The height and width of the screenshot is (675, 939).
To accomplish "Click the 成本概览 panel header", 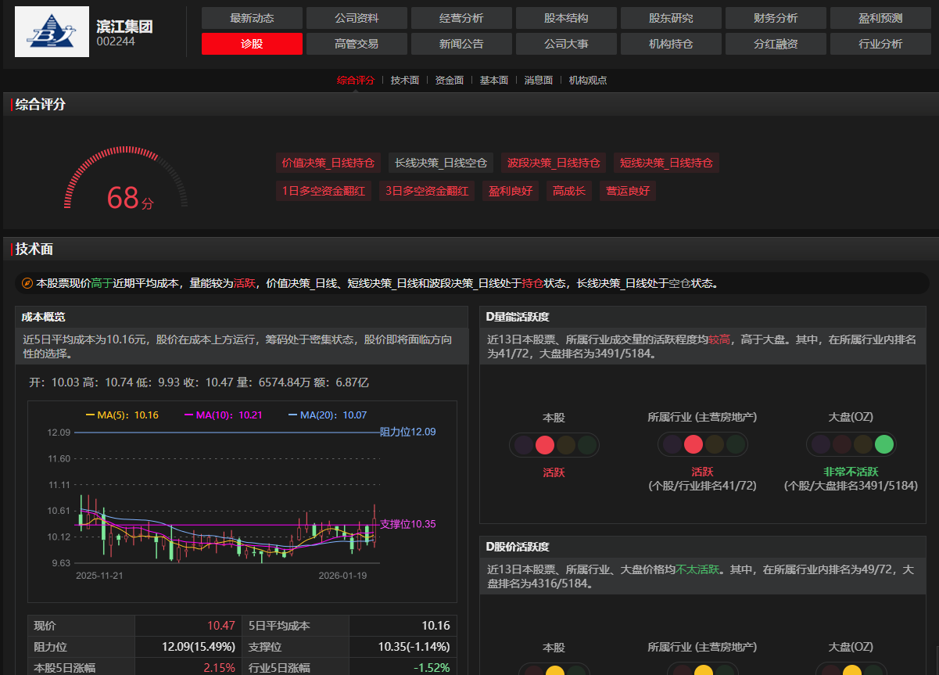I will pyautogui.click(x=242, y=317).
